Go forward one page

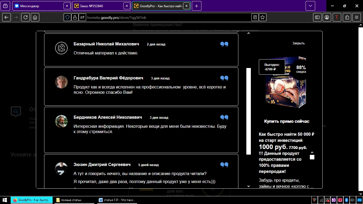tap(16, 17)
